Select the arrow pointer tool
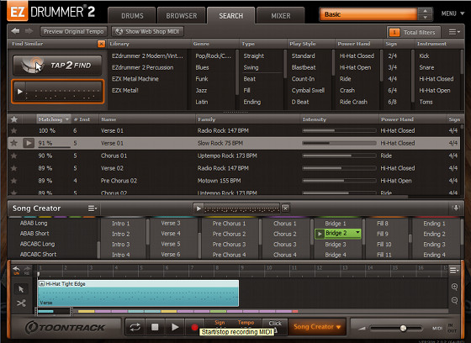 tap(21, 289)
